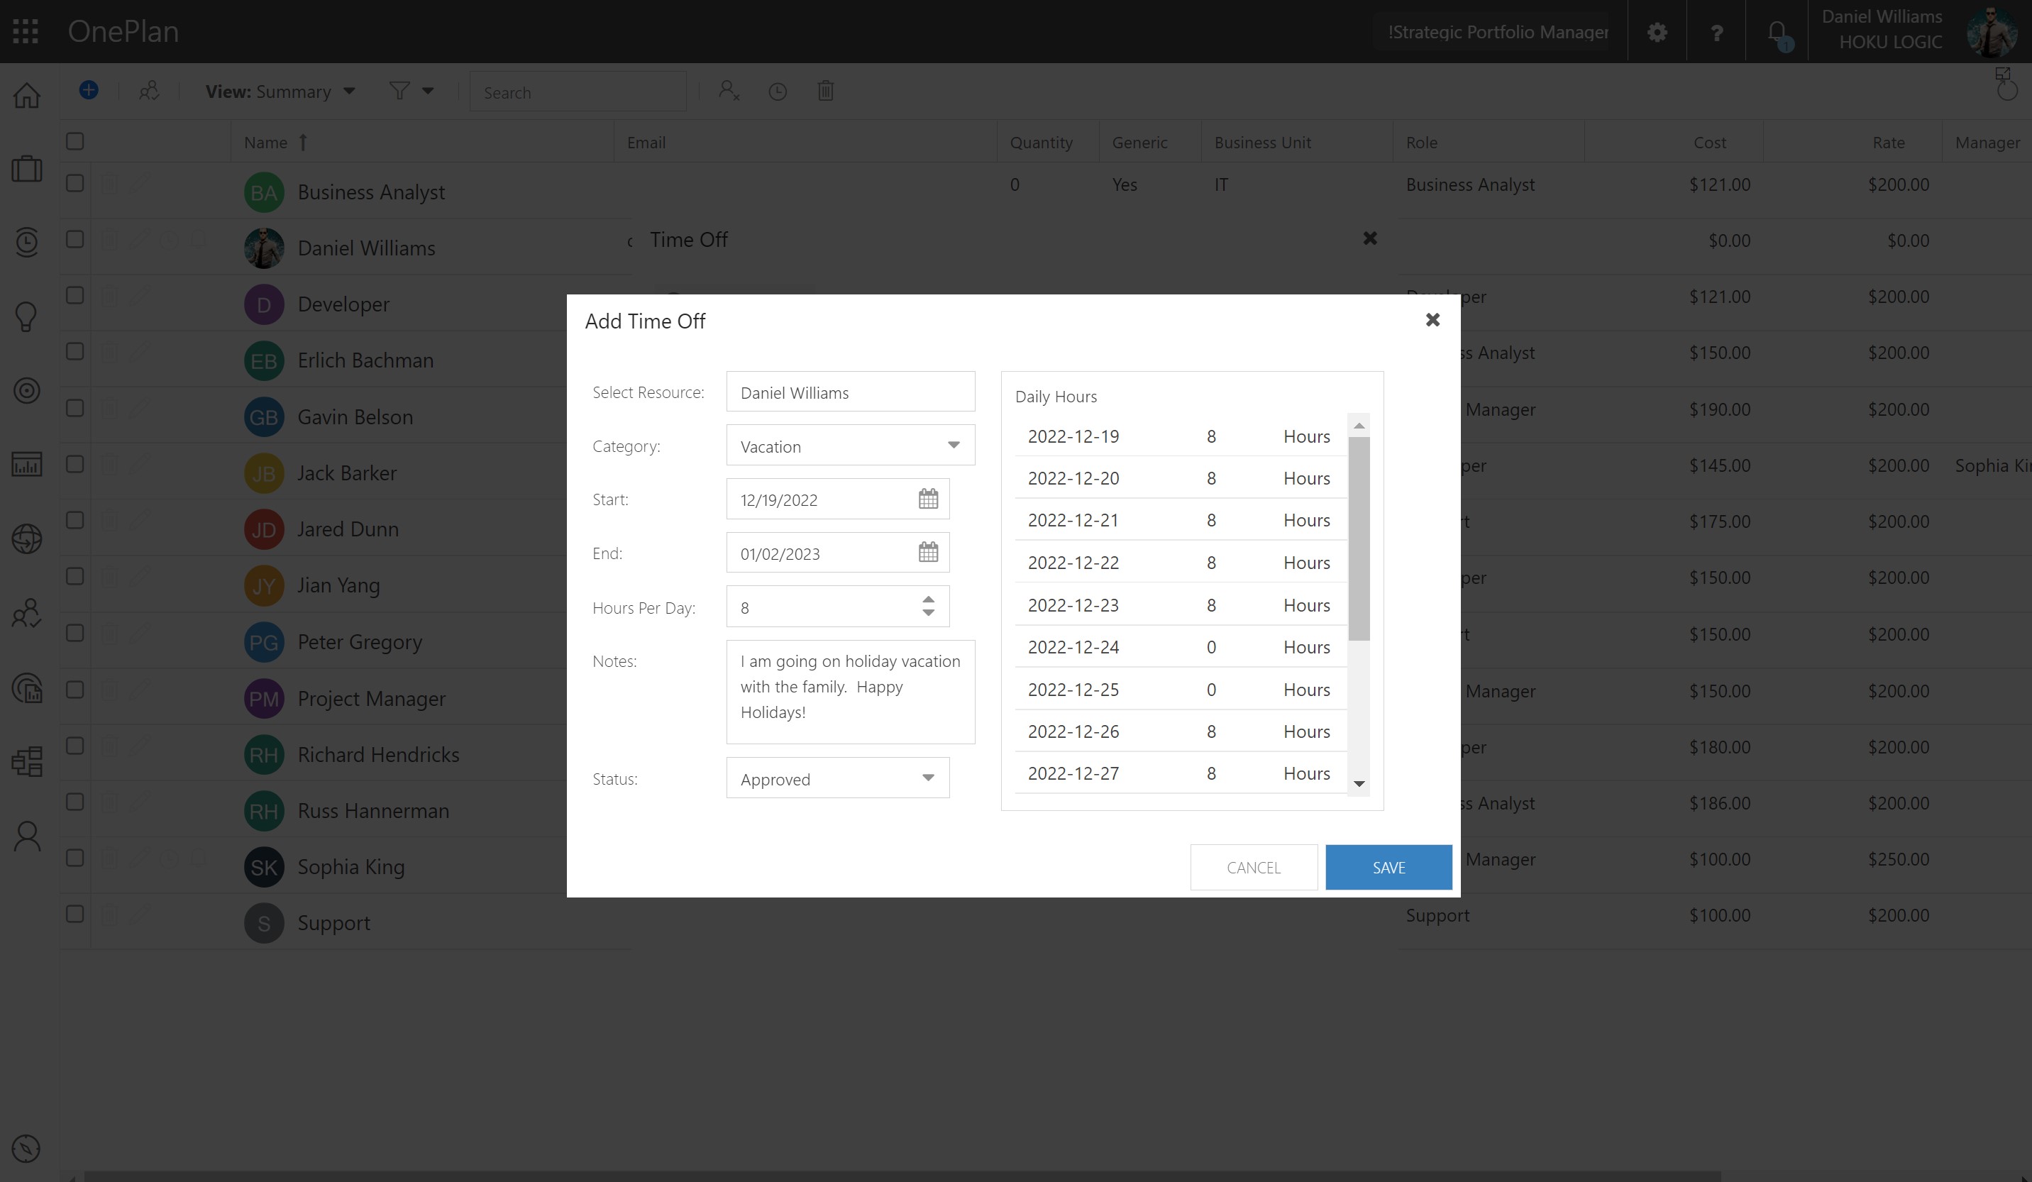
Task: Click the 2022-12-24 hours value
Action: tap(1211, 648)
